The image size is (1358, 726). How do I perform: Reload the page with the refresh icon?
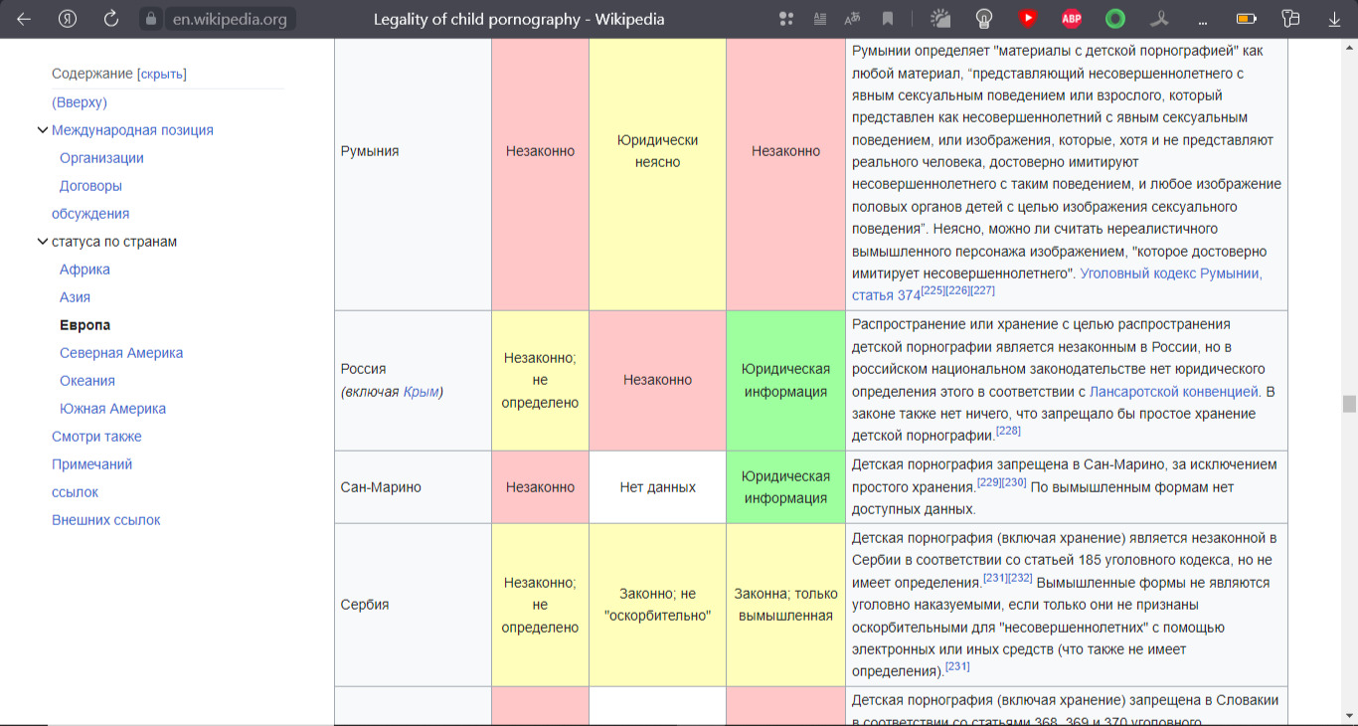pyautogui.click(x=111, y=19)
